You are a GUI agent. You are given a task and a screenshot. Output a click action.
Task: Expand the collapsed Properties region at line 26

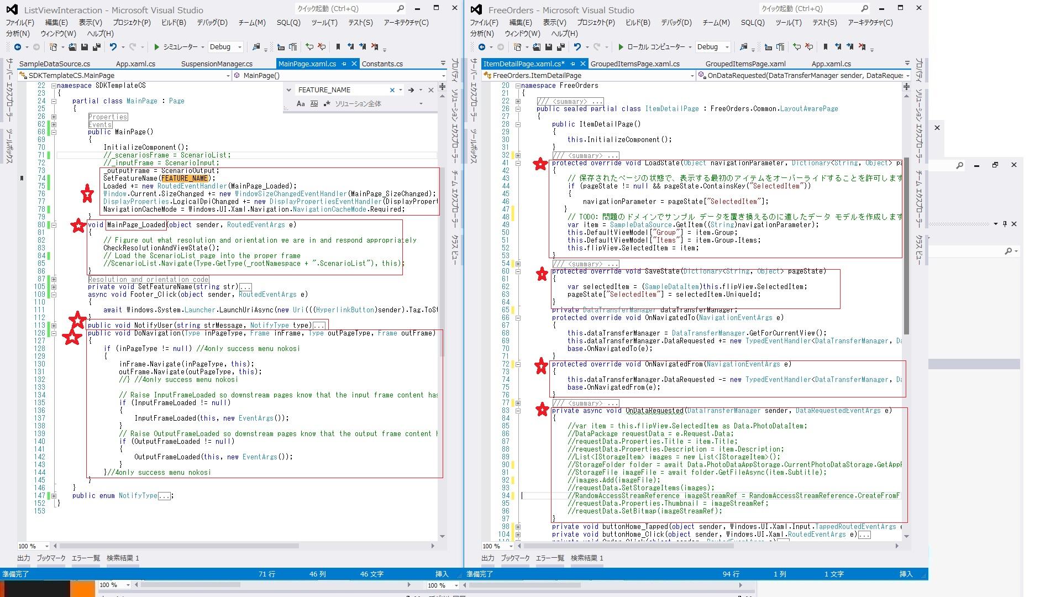[x=54, y=117]
